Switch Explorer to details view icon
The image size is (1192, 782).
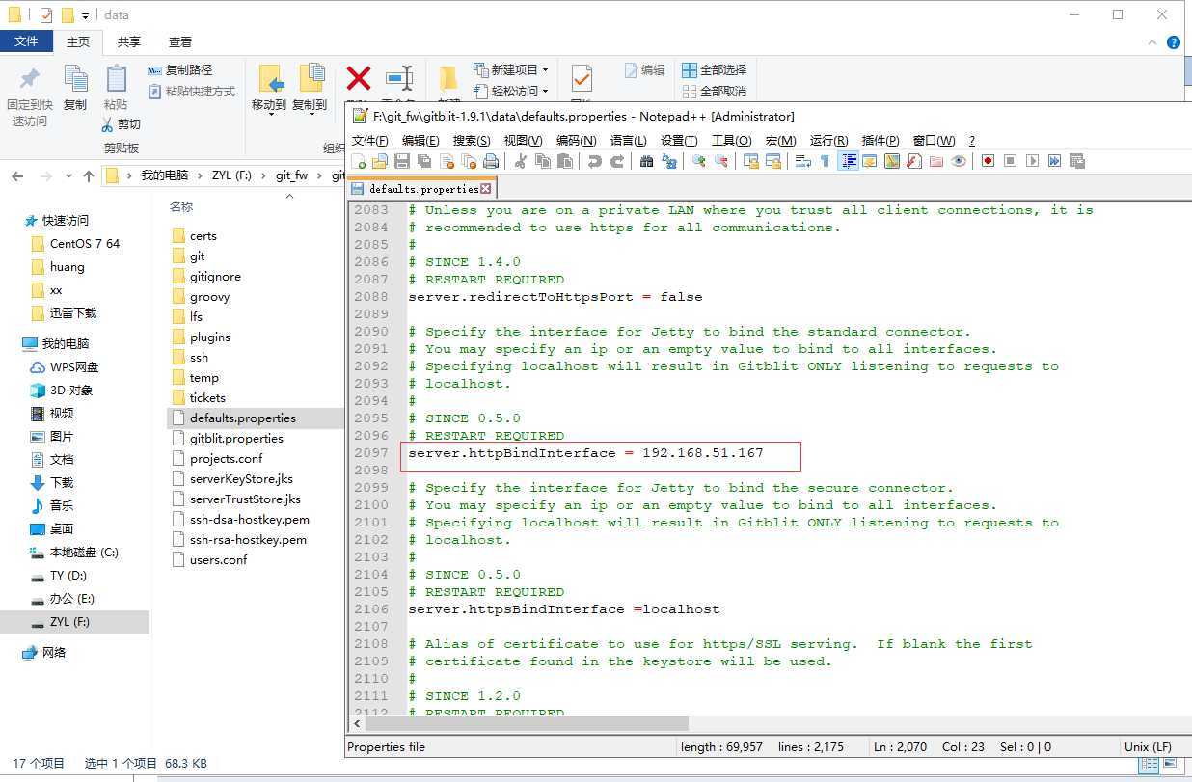click(x=1150, y=764)
